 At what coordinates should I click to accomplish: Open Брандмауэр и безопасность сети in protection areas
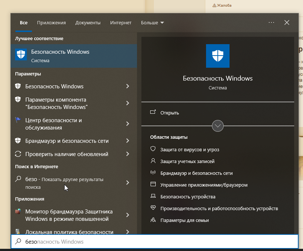click(196, 173)
